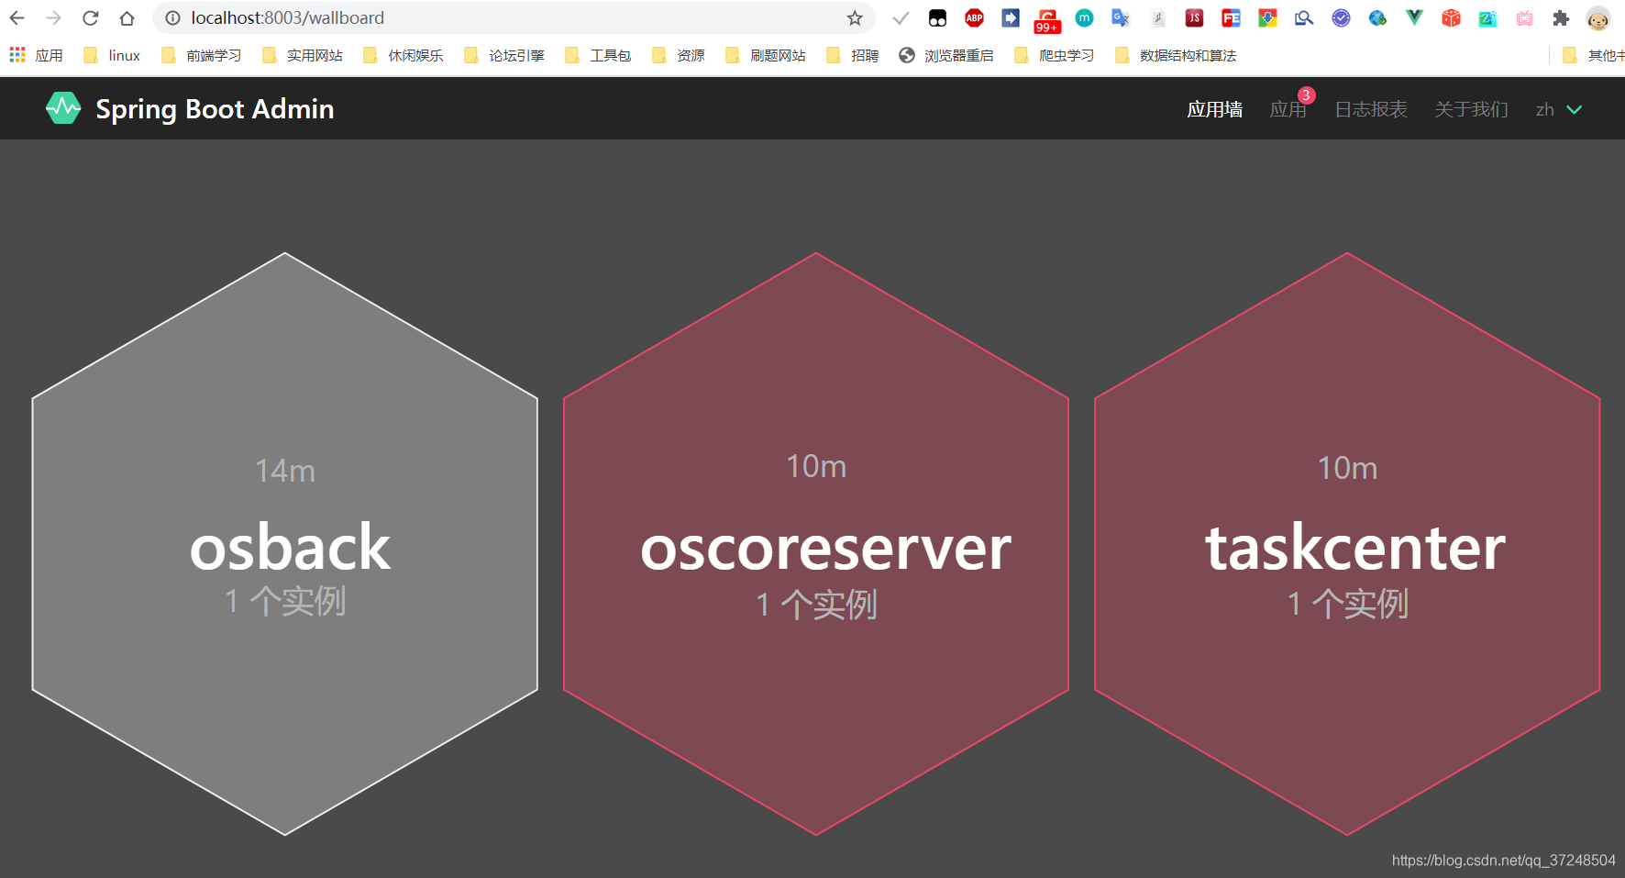The width and height of the screenshot is (1625, 878).
Task: Open the 爬虫学习 bookmarks folder
Action: [1055, 55]
